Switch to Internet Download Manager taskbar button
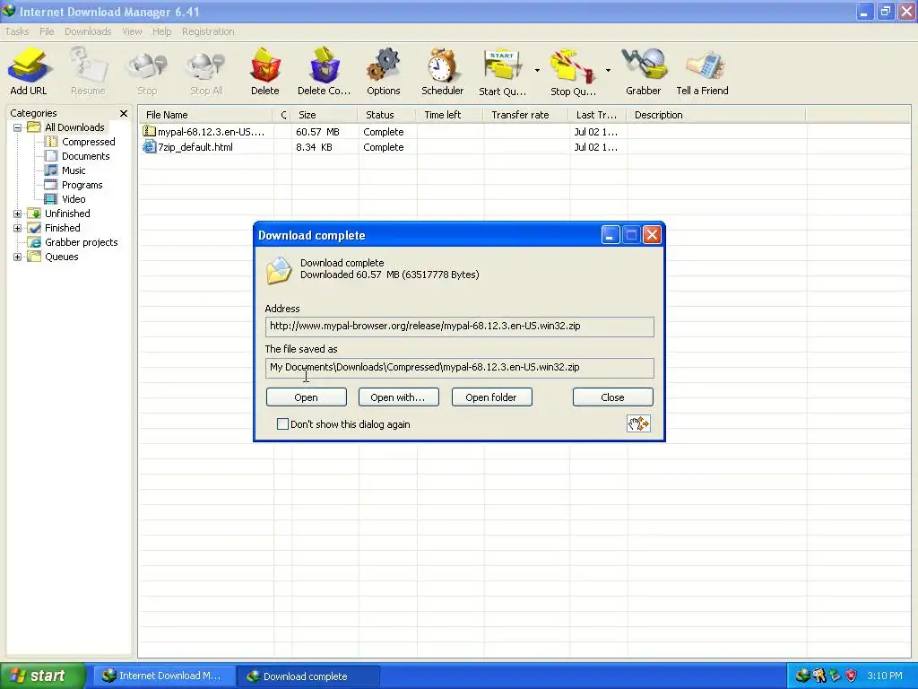The height and width of the screenshot is (689, 918). click(x=165, y=676)
